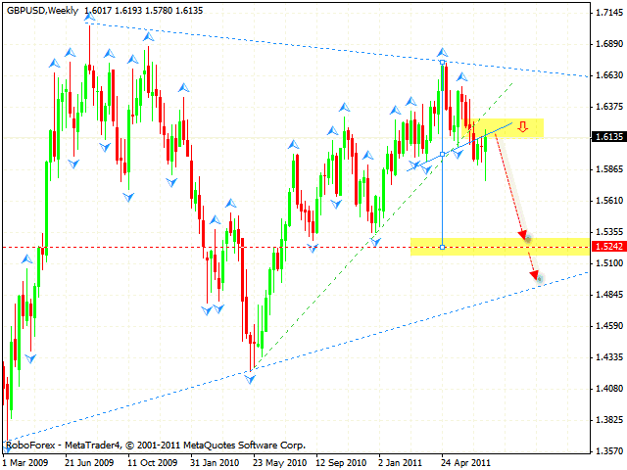Click the red down arrow in the yellow zone

(522, 127)
